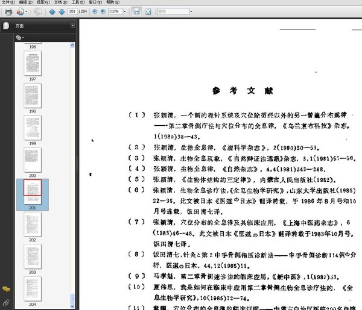The height and width of the screenshot is (310, 362).
Task: Click reference number 〔4〕 in document
Action: point(137,169)
